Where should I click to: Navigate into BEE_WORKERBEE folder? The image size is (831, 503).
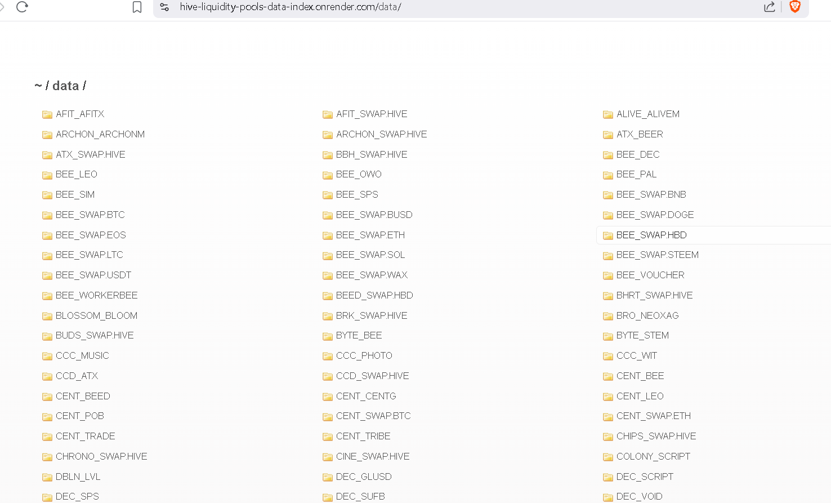point(96,295)
